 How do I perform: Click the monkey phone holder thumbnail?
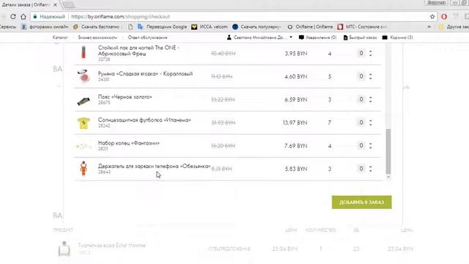84,169
